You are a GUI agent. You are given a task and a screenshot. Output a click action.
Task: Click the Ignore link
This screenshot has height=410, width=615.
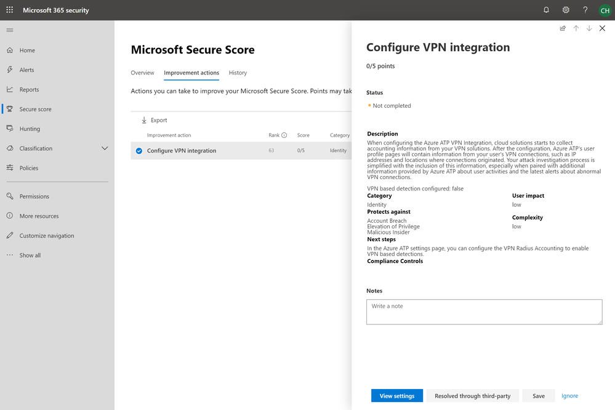click(x=569, y=396)
